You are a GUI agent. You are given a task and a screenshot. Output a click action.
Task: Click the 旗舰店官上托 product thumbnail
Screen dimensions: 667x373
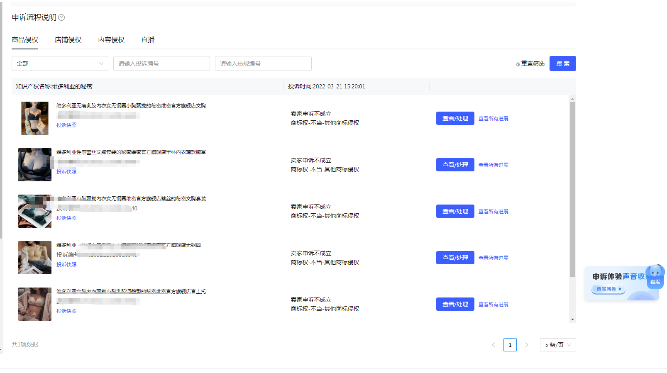pyautogui.click(x=35, y=304)
